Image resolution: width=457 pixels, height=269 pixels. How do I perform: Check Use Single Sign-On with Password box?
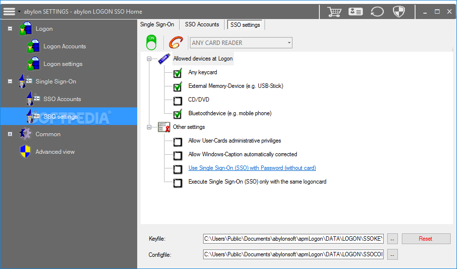coord(178,169)
